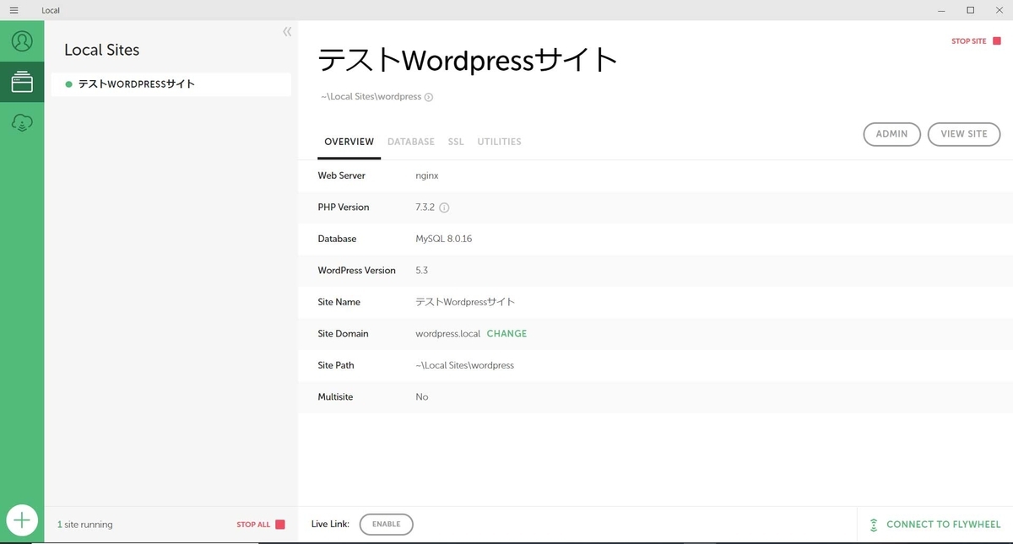Viewport: 1013px width, 544px height.
Task: Open the site folder info icon next to path
Action: 429,97
